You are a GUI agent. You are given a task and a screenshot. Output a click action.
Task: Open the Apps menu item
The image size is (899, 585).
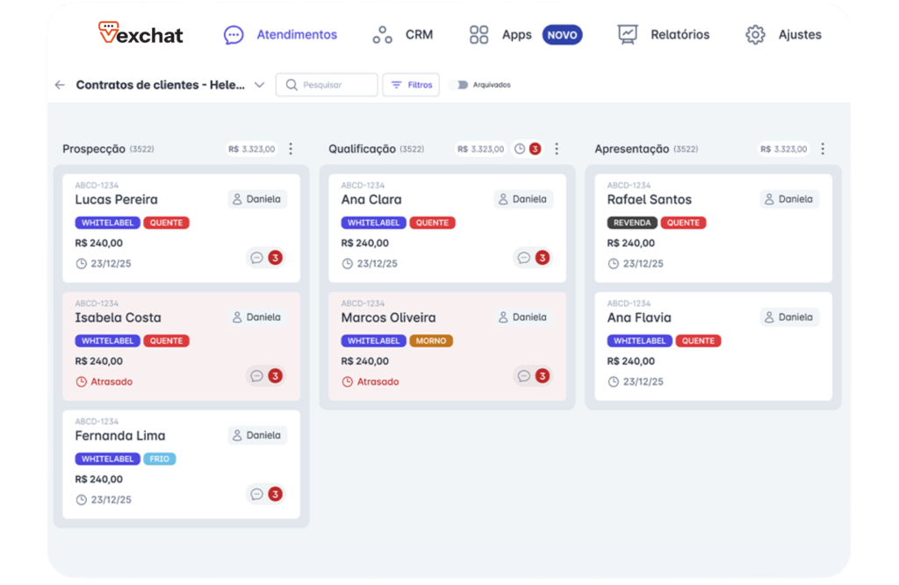(501, 35)
